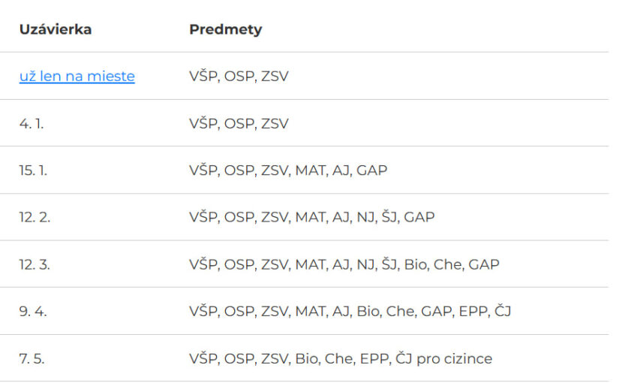Click subjects beside "už len na mieste"
Screen dimensions: 619x383
(x=239, y=77)
